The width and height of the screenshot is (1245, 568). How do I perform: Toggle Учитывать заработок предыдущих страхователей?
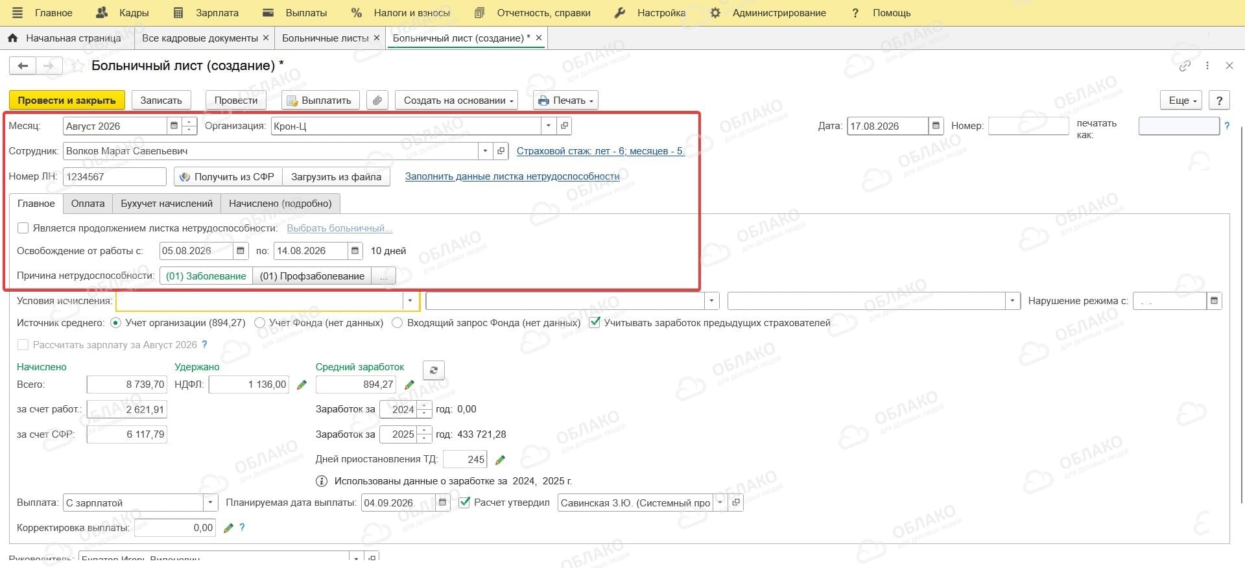click(x=595, y=323)
